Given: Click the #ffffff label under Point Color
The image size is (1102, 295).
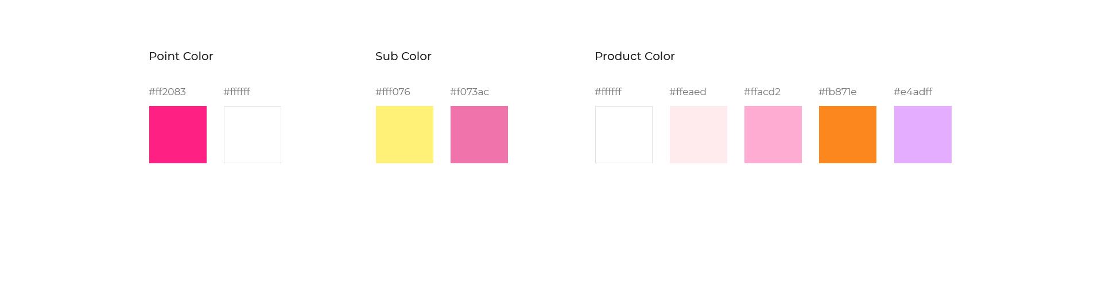Looking at the screenshot, I should pos(236,92).
